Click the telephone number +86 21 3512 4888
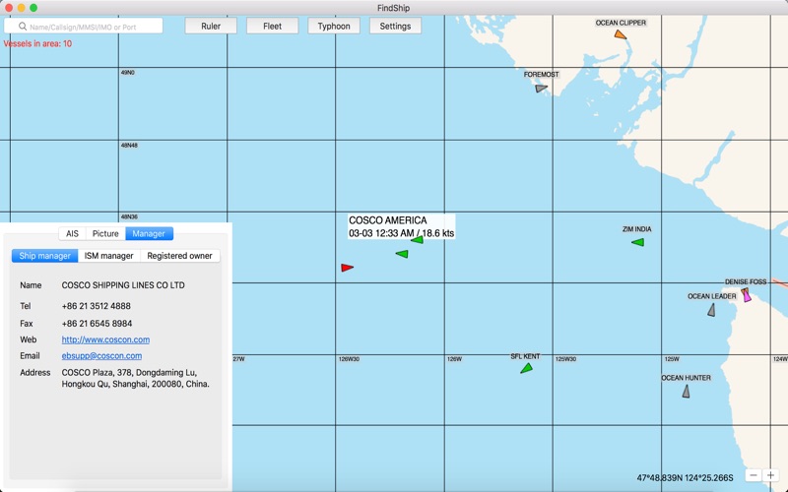 pyautogui.click(x=96, y=306)
